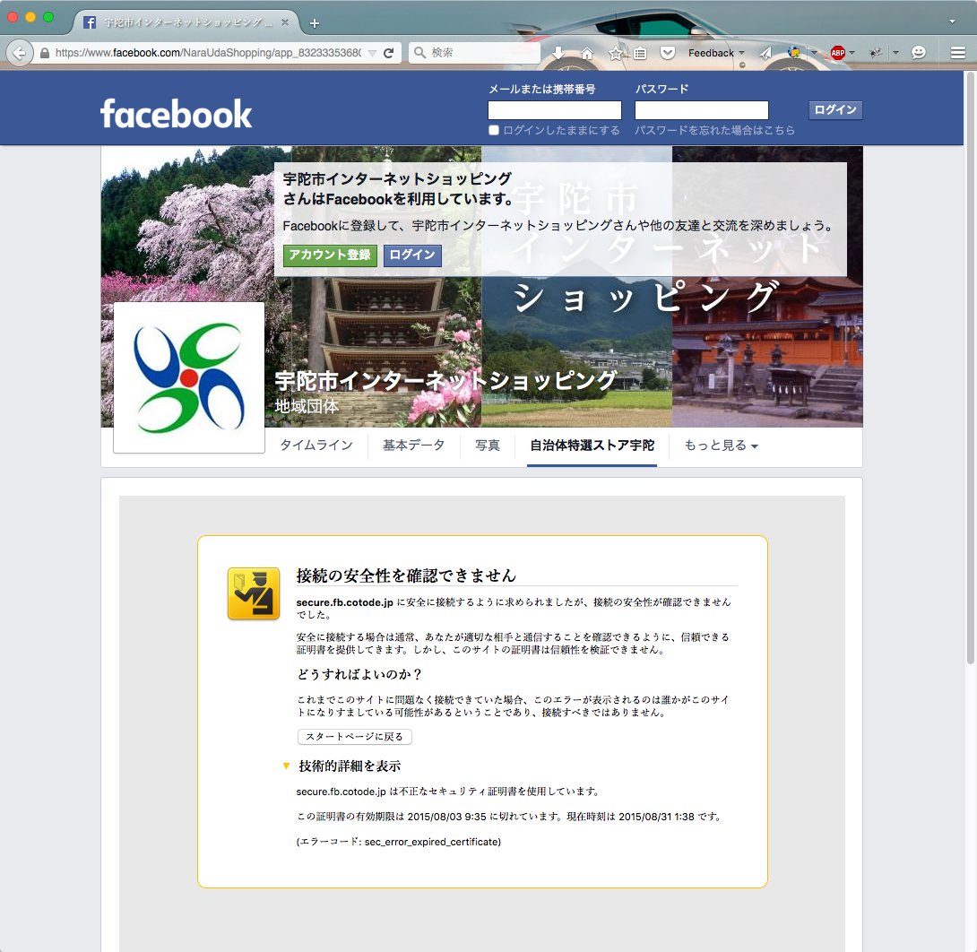Switch to the タイムライン tab

pyautogui.click(x=316, y=446)
